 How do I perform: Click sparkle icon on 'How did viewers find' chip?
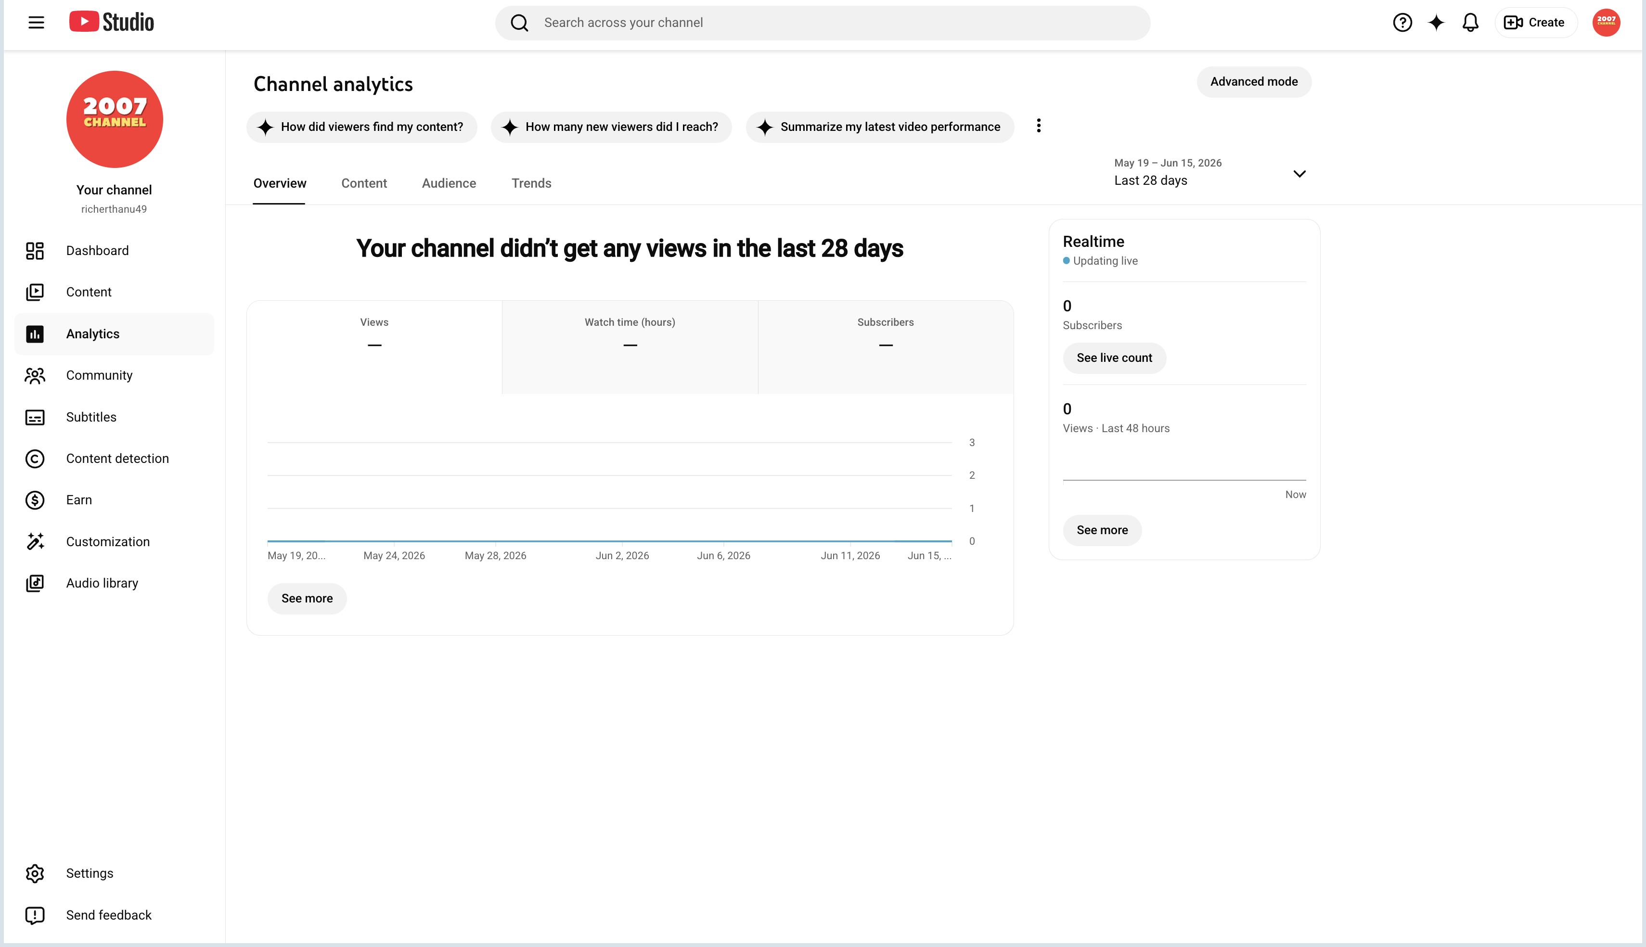click(265, 127)
